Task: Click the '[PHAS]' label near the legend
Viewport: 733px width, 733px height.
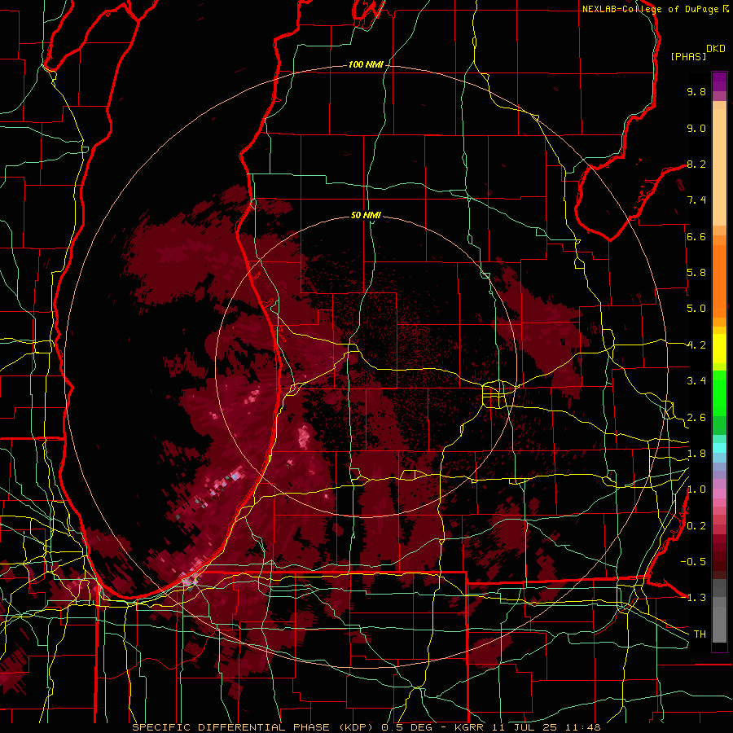Action: tap(688, 56)
